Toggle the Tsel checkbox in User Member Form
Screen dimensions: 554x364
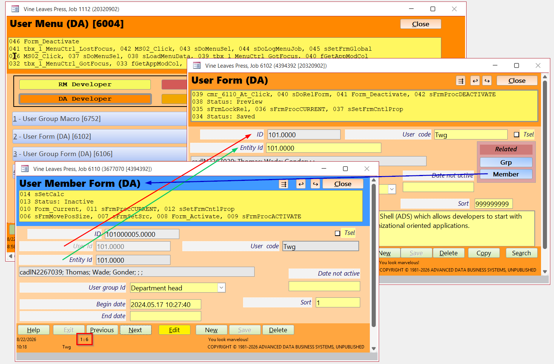[x=338, y=233]
